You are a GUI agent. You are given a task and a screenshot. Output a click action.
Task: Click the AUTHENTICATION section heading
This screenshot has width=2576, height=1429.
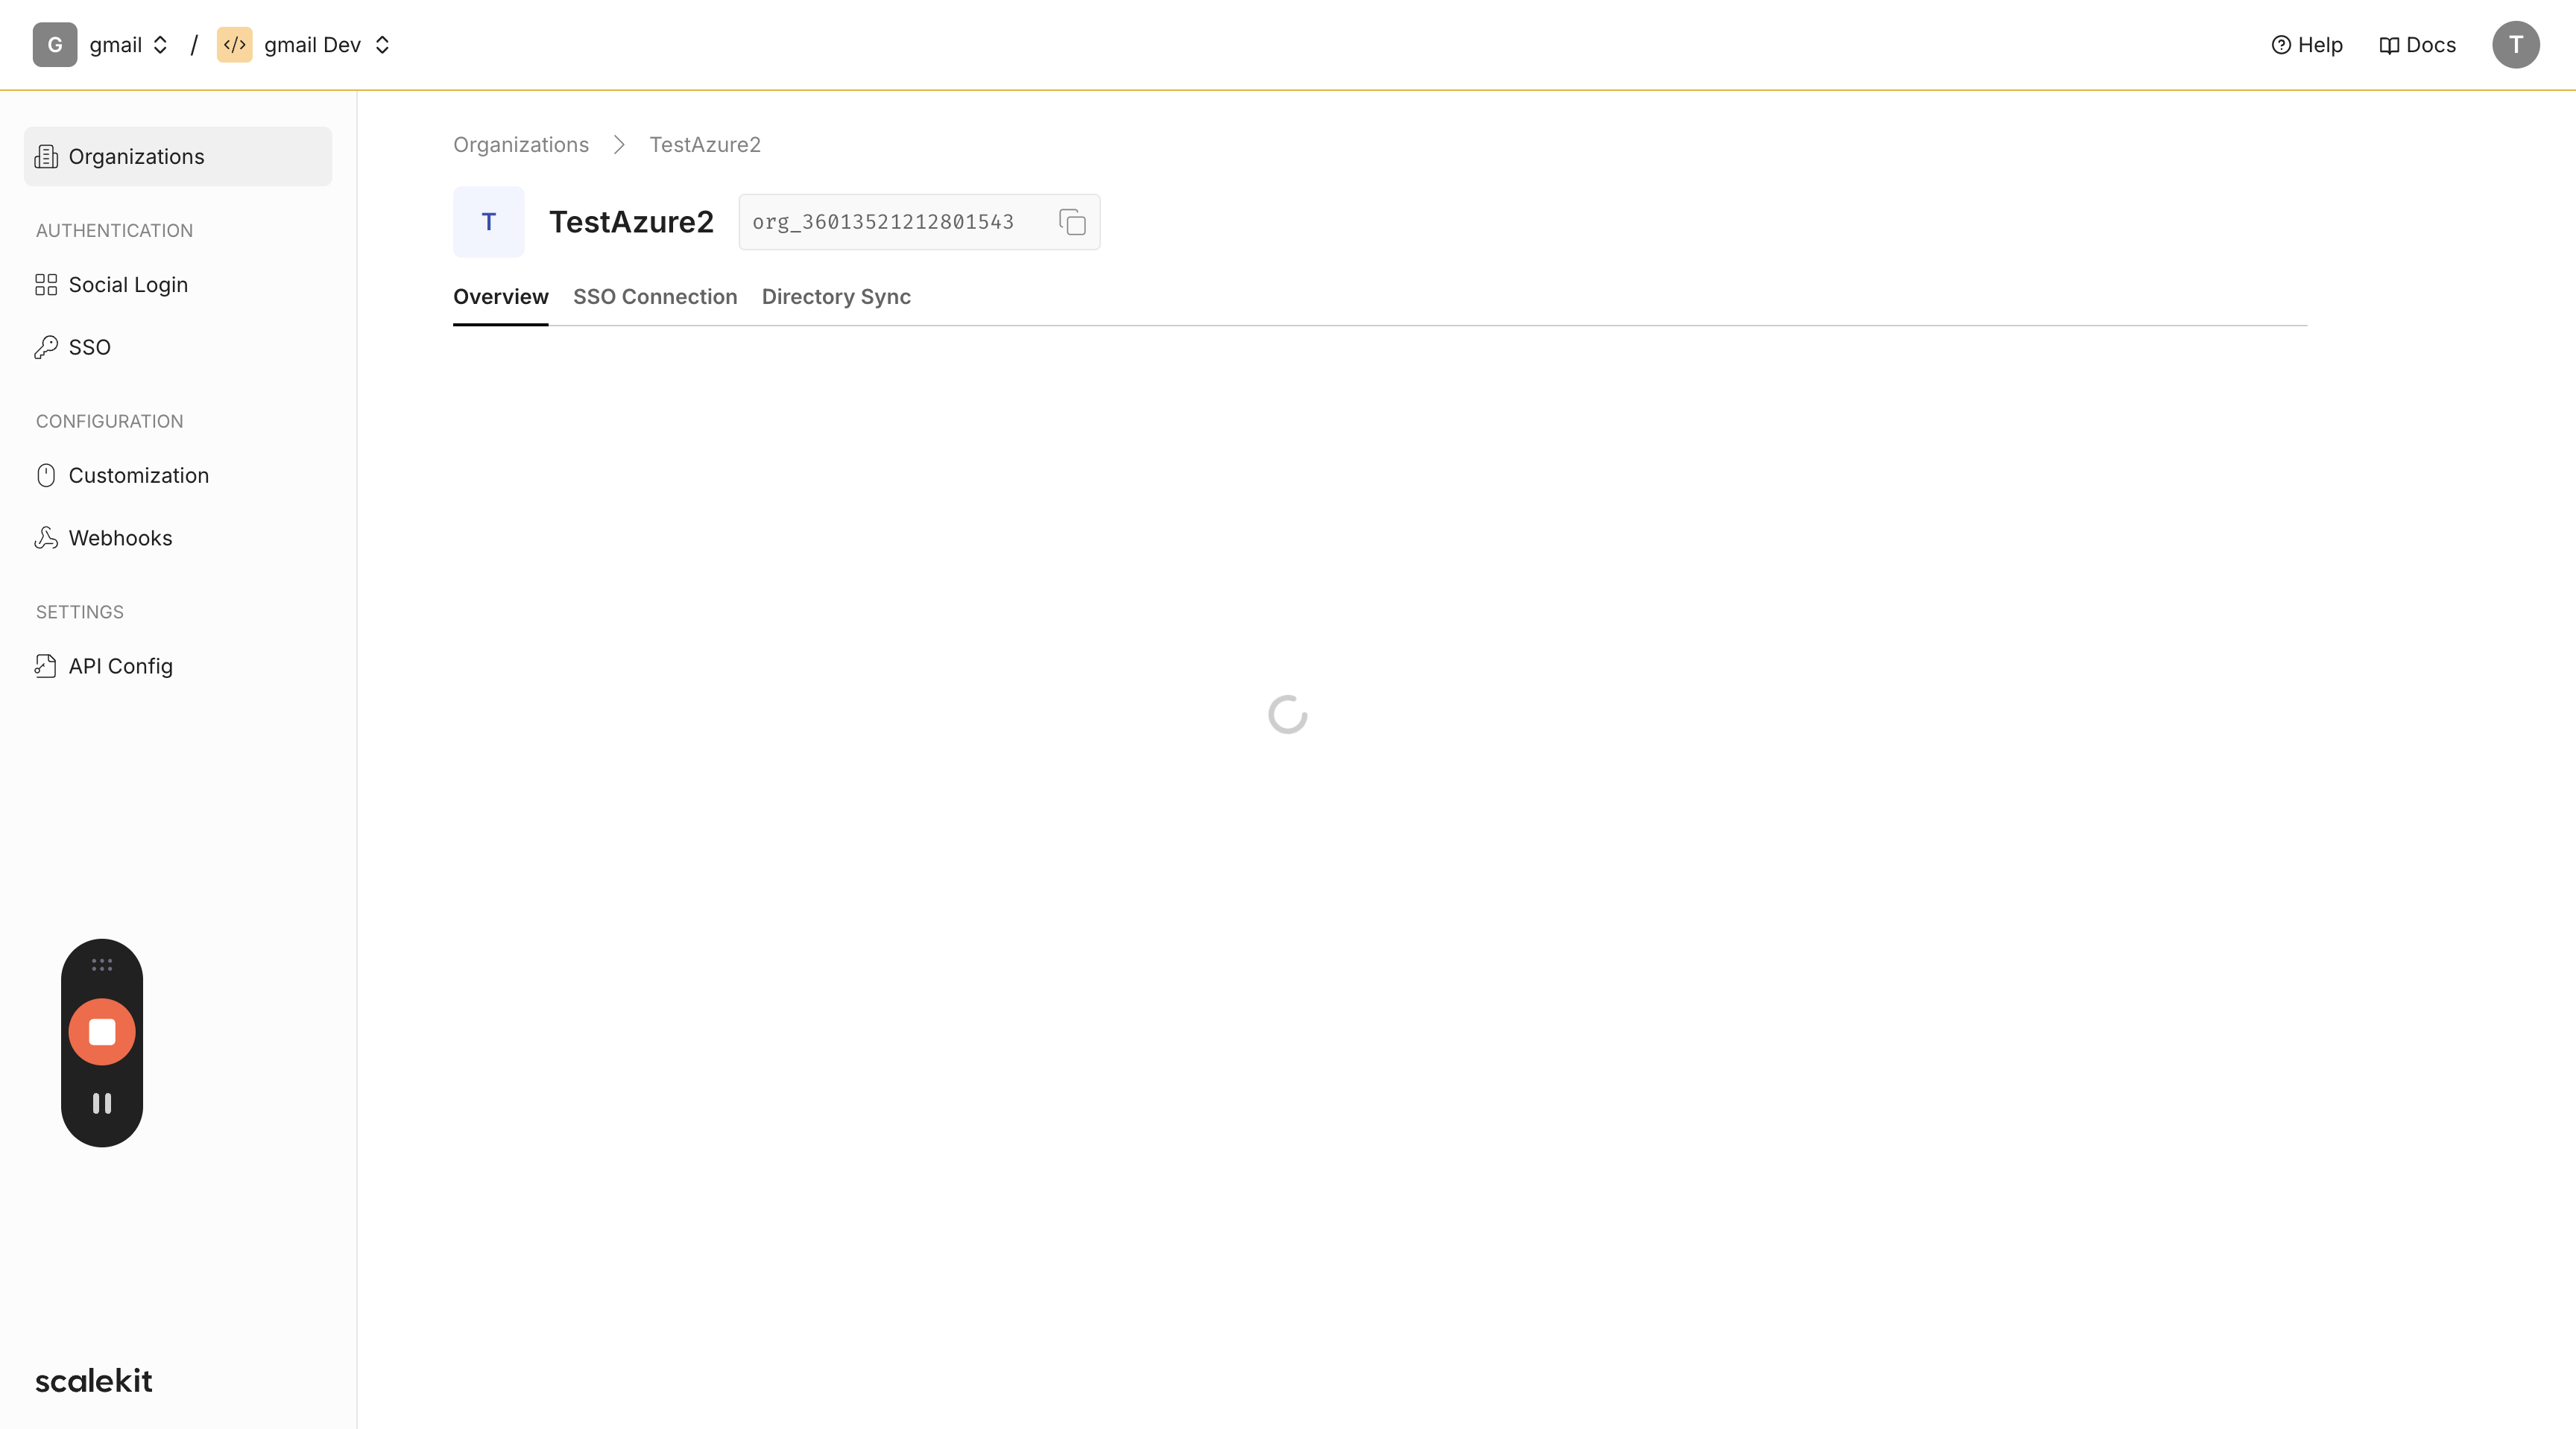click(x=115, y=231)
